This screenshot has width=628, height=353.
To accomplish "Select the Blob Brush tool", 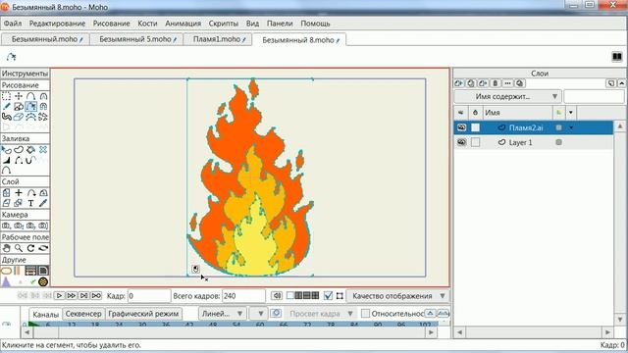I will click(x=7, y=117).
